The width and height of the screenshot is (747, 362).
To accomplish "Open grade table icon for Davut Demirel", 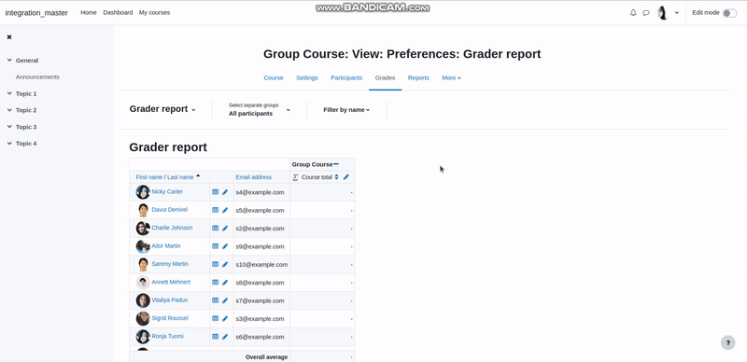I will click(x=215, y=210).
